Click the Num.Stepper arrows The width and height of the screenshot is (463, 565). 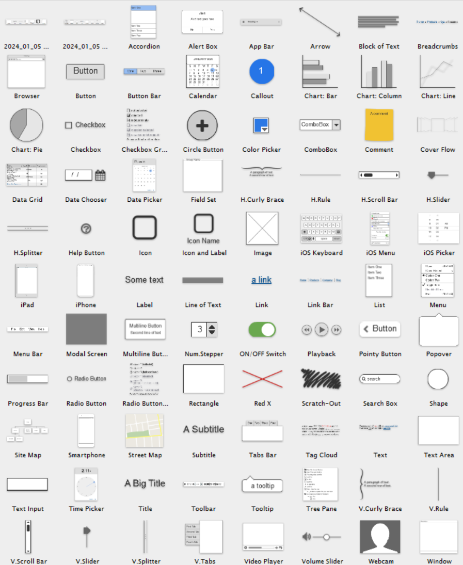coord(212,329)
